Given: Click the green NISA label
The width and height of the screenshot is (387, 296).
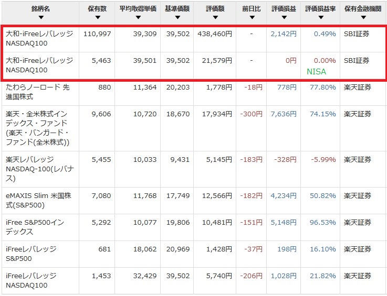Looking at the screenshot, I should click(316, 72).
